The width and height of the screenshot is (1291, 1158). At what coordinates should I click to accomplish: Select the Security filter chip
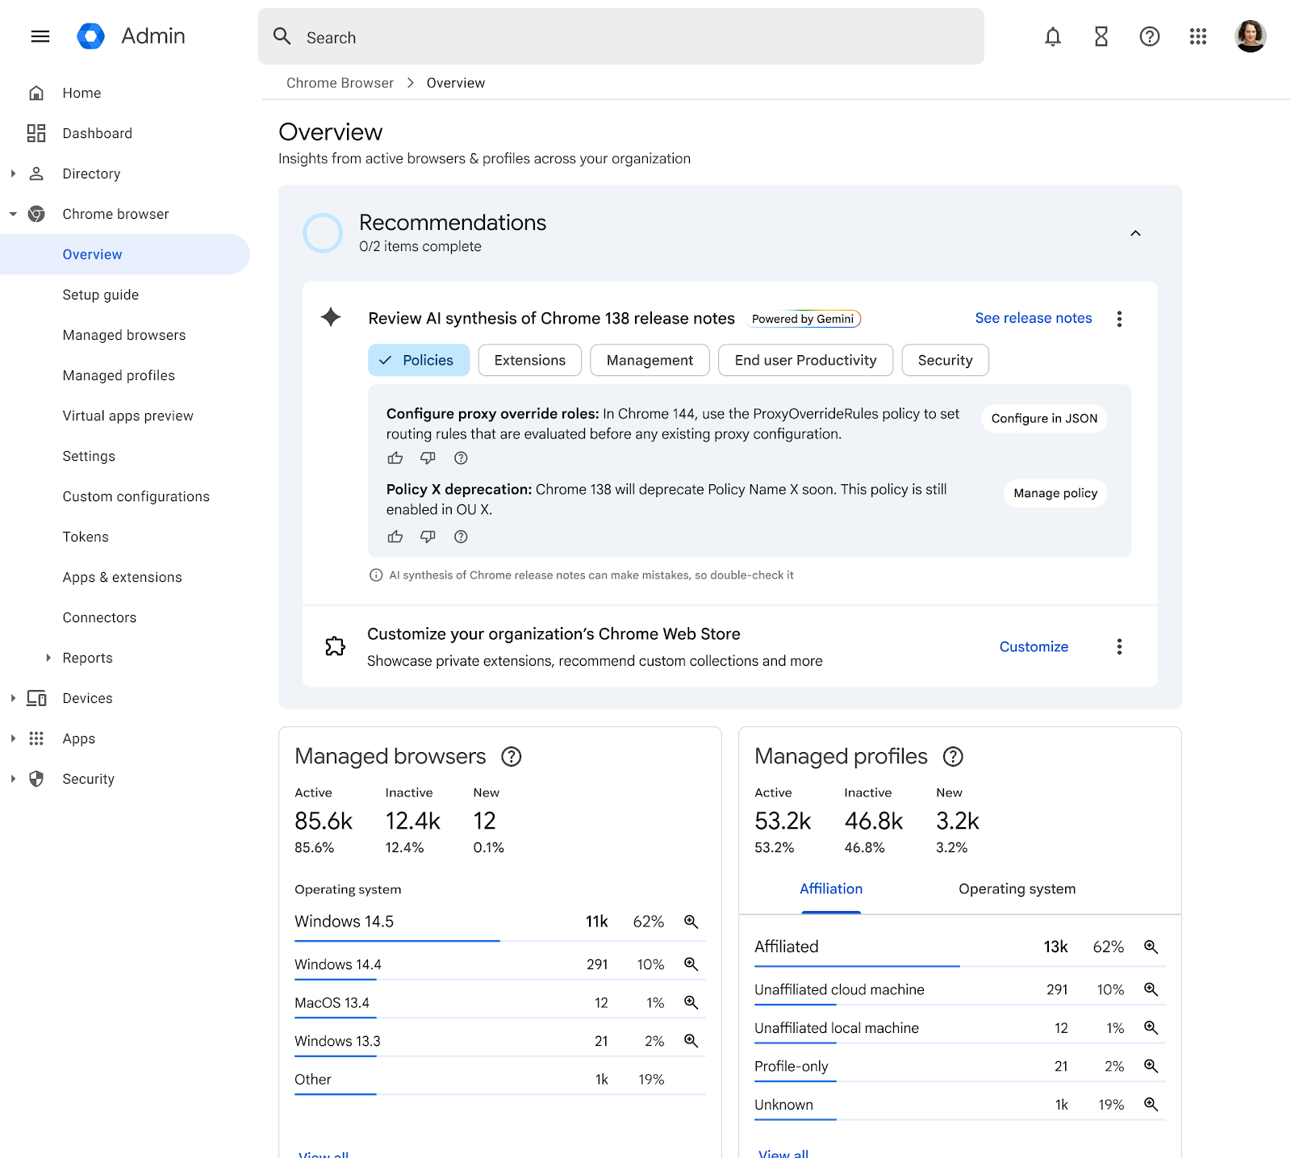945,360
